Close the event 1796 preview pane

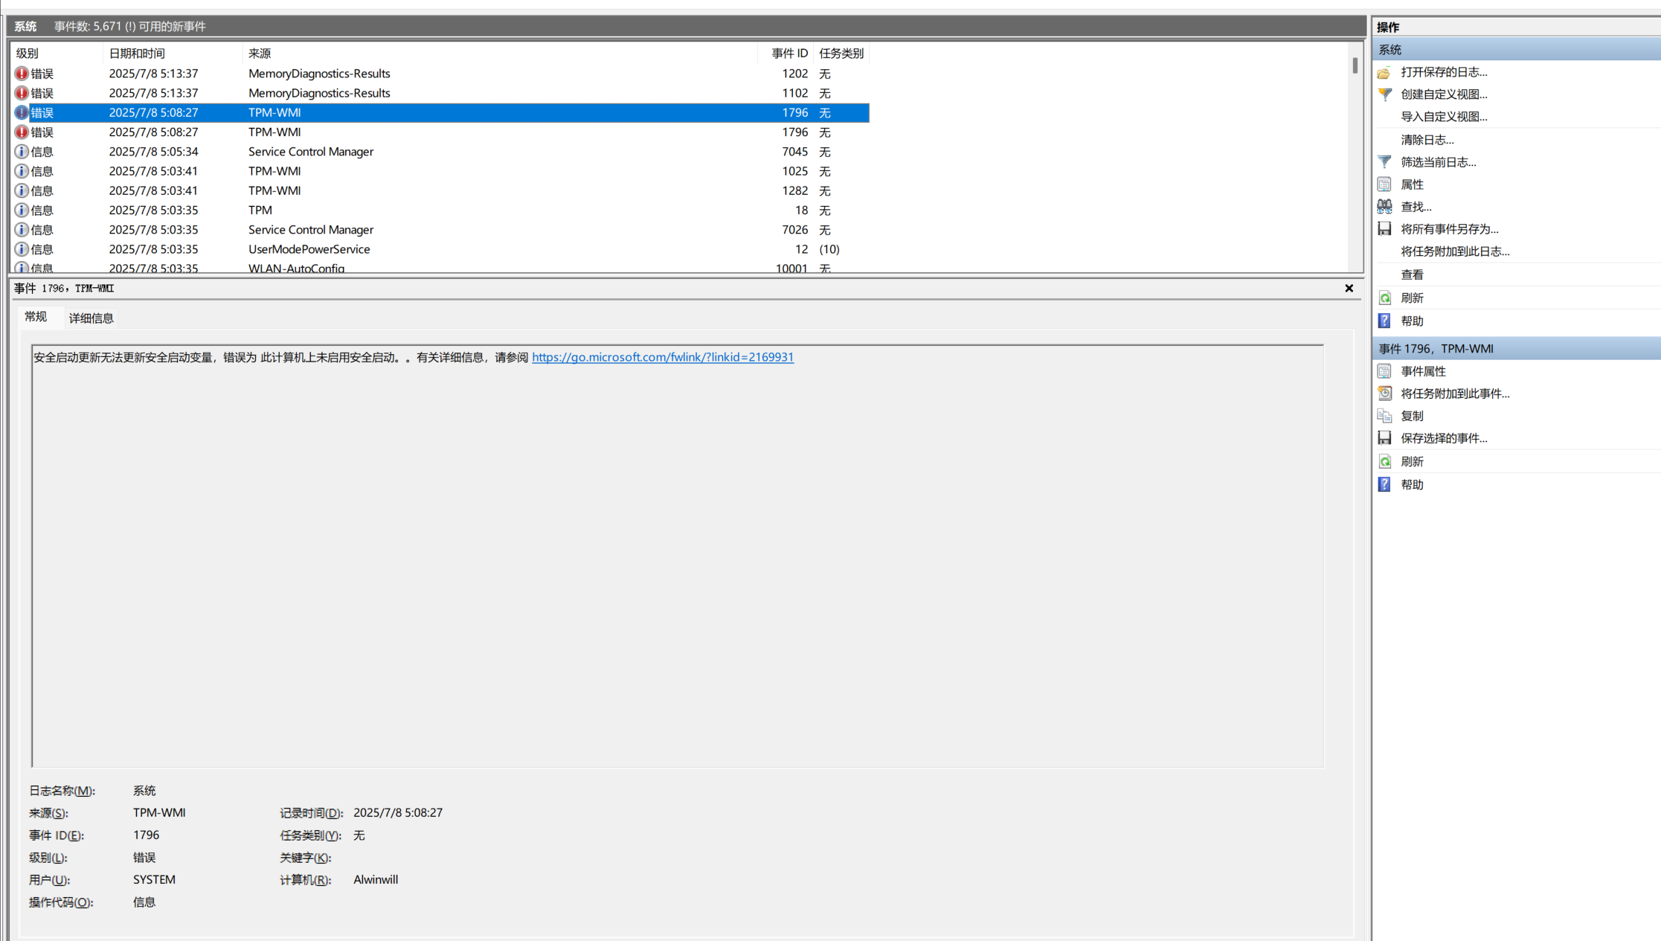pyautogui.click(x=1349, y=289)
